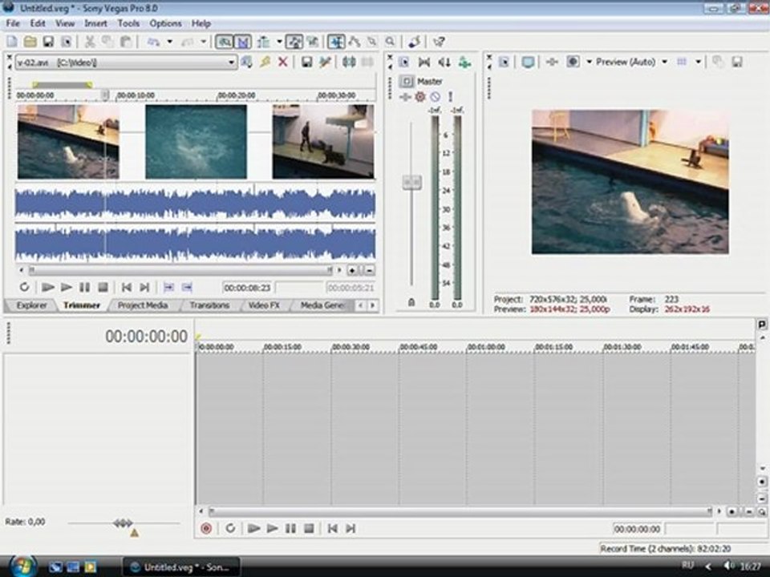Play from start in the Trimmer
The height and width of the screenshot is (577, 770).
click(x=47, y=287)
